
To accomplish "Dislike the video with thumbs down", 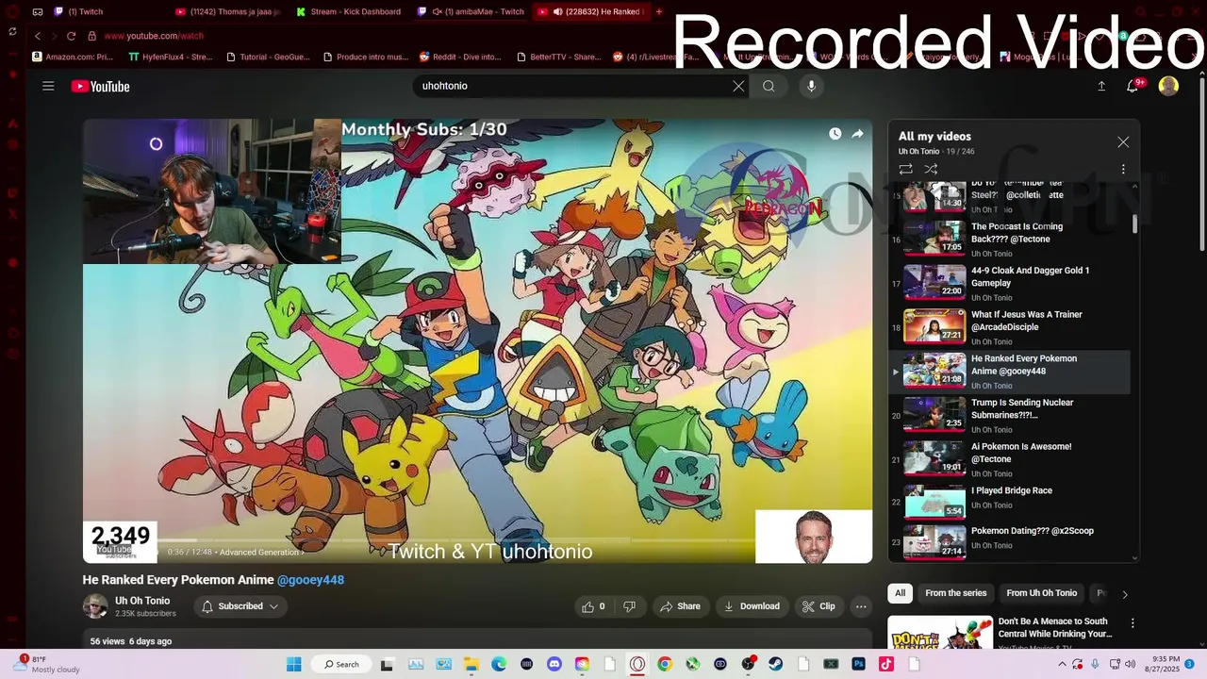I will pos(629,606).
